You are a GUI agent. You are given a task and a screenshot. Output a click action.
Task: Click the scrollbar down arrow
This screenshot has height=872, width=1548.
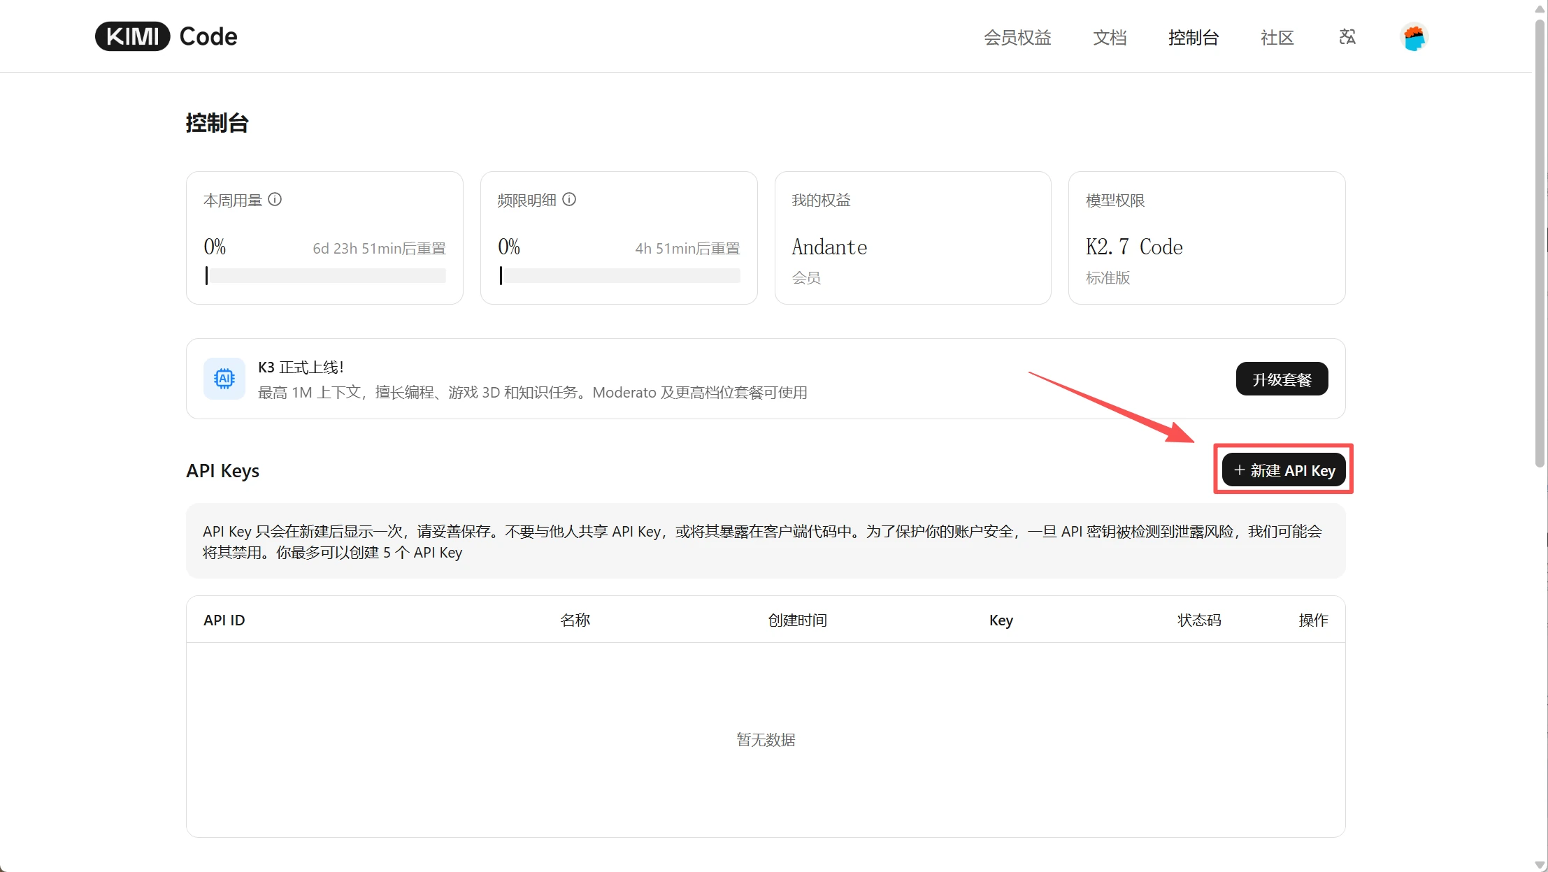(x=1540, y=864)
